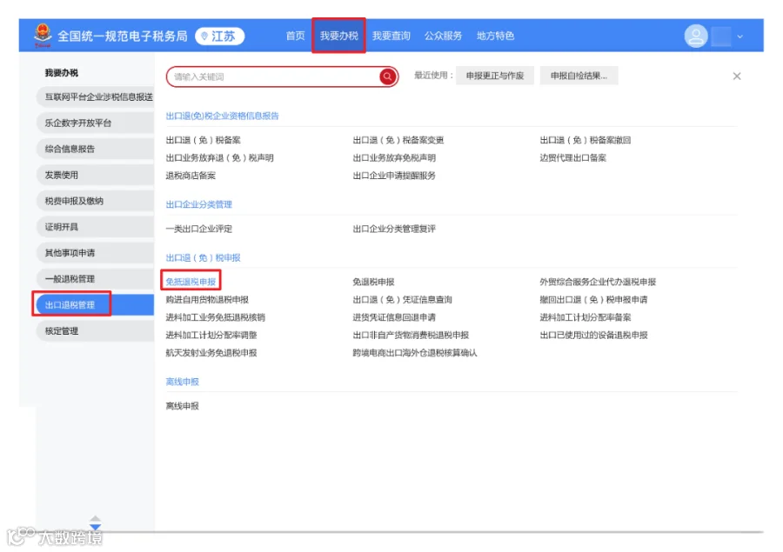Select 互联网平台企业涉税信息报送 in sidebar

coord(96,96)
